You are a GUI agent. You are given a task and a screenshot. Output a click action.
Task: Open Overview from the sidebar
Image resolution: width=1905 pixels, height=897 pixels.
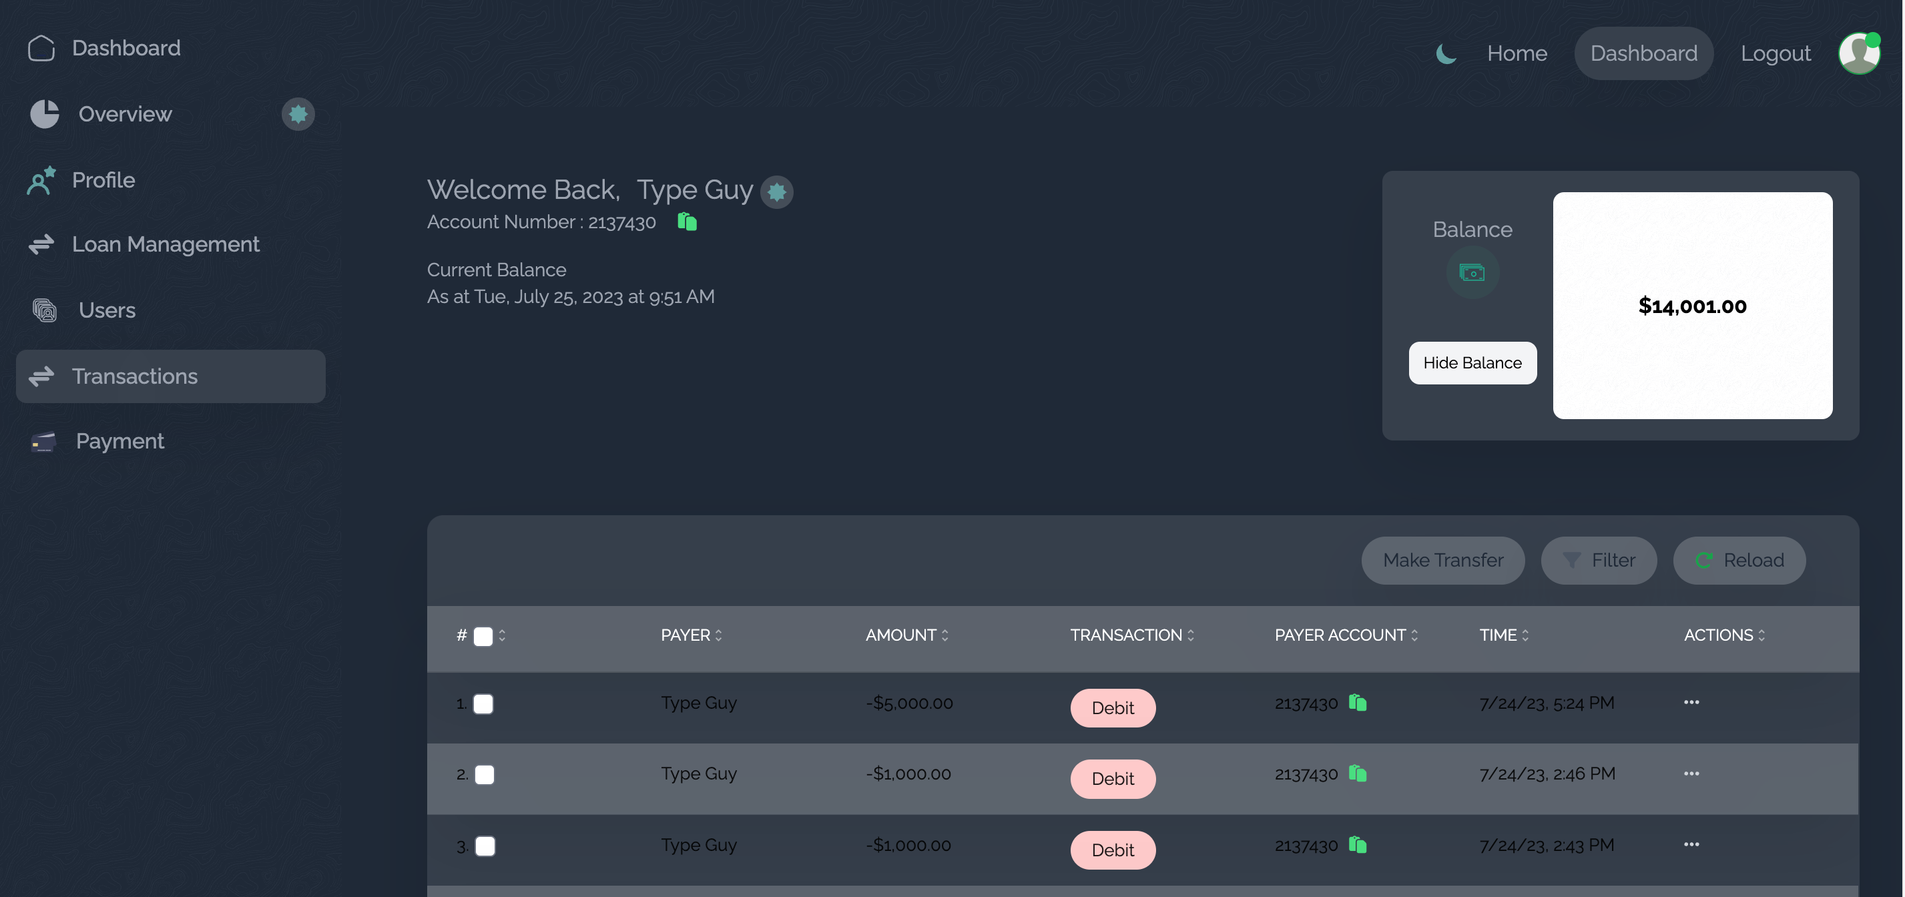click(x=125, y=114)
